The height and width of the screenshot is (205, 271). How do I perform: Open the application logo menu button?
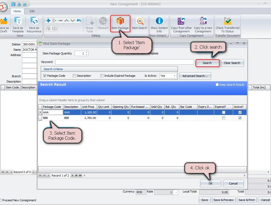point(3,6)
